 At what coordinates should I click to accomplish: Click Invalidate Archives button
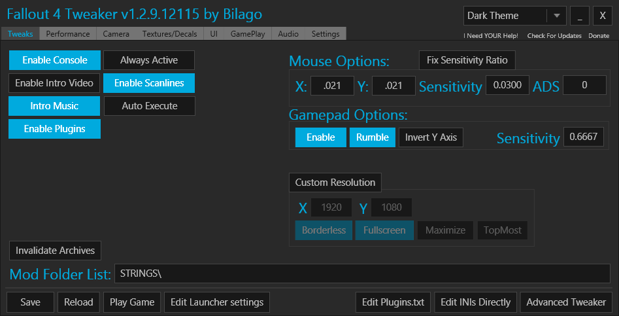[55, 251]
